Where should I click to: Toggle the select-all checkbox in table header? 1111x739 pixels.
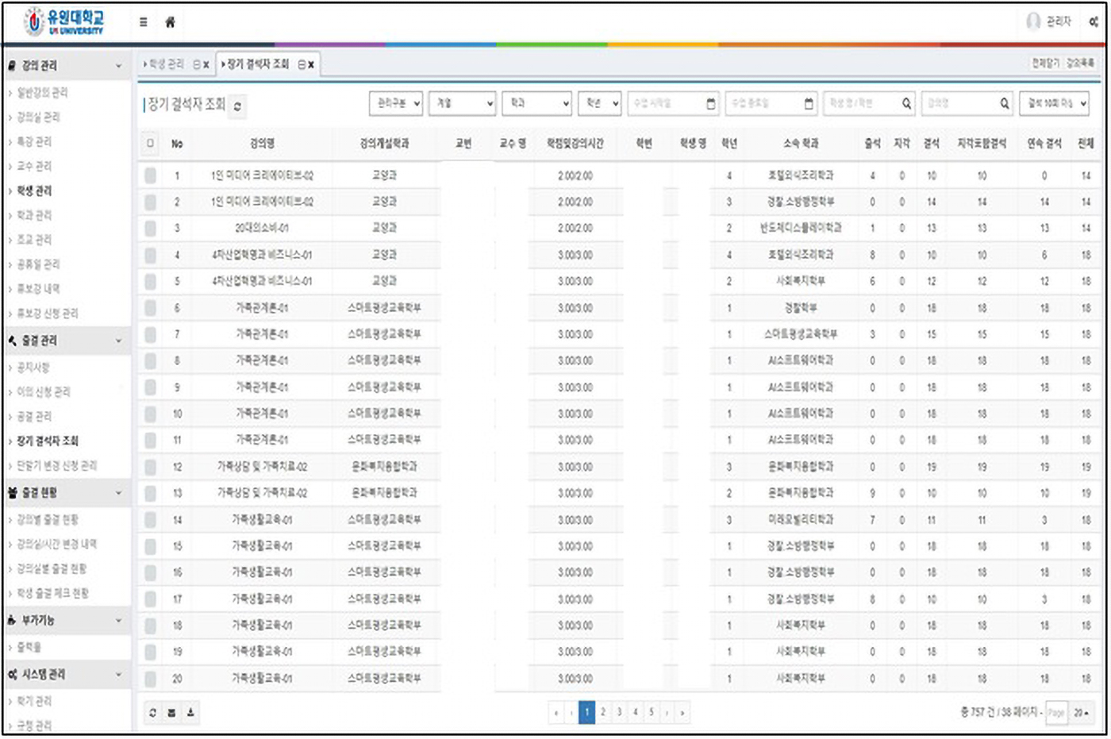[x=151, y=144]
